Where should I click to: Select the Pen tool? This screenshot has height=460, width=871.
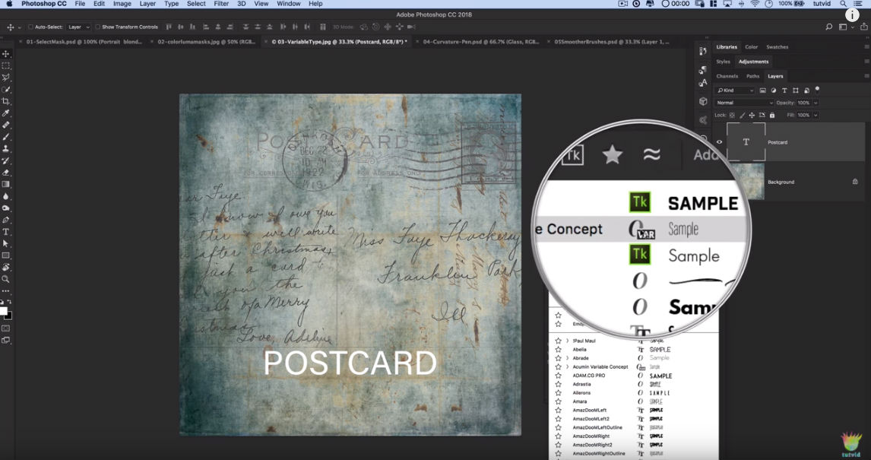pos(5,220)
